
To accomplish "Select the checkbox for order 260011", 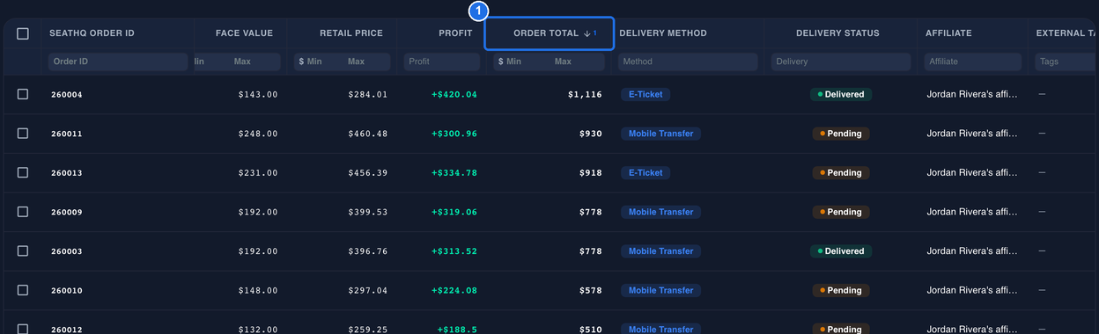I will pyautogui.click(x=23, y=134).
